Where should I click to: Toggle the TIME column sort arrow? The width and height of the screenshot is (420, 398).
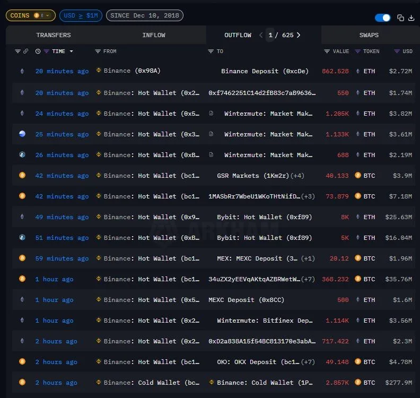[x=72, y=51]
